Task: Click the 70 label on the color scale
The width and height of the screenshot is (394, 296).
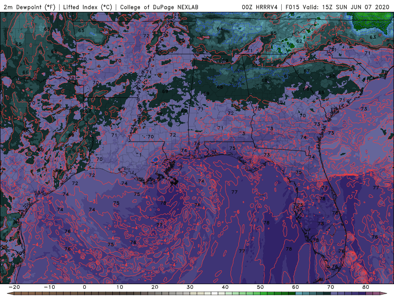Action: [x=330, y=287]
